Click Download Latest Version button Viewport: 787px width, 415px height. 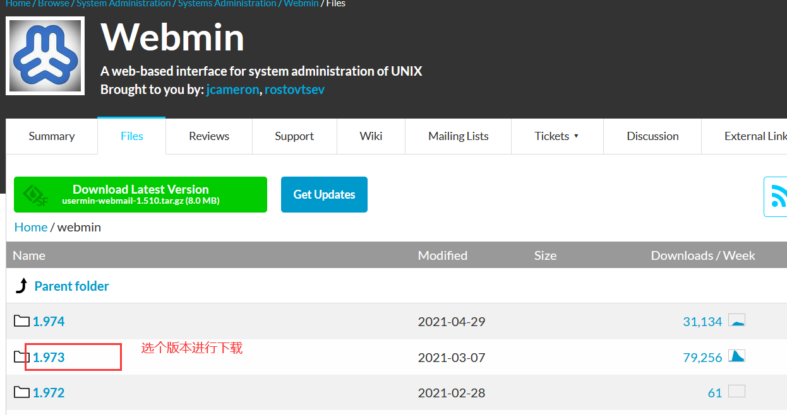click(x=140, y=194)
